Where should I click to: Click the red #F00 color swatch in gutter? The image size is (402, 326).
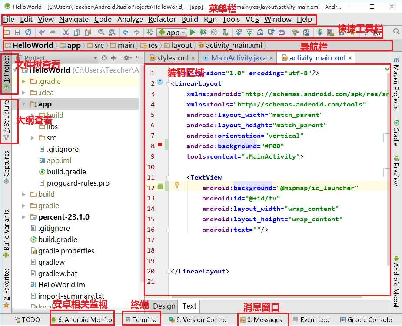[160, 144]
